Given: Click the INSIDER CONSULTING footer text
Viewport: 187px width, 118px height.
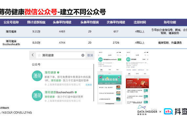Looking at the screenshot, I should (16, 112).
